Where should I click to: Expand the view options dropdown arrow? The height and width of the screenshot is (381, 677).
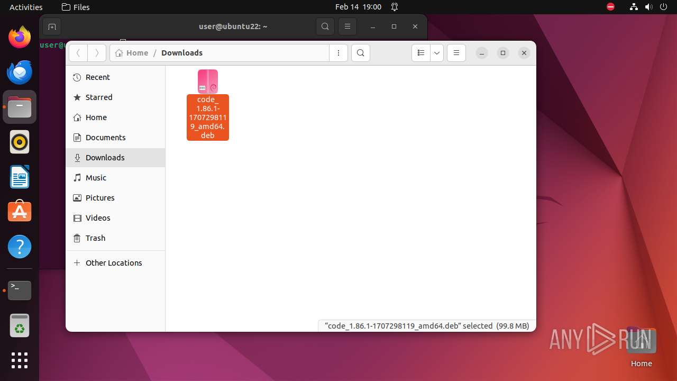[x=437, y=53]
